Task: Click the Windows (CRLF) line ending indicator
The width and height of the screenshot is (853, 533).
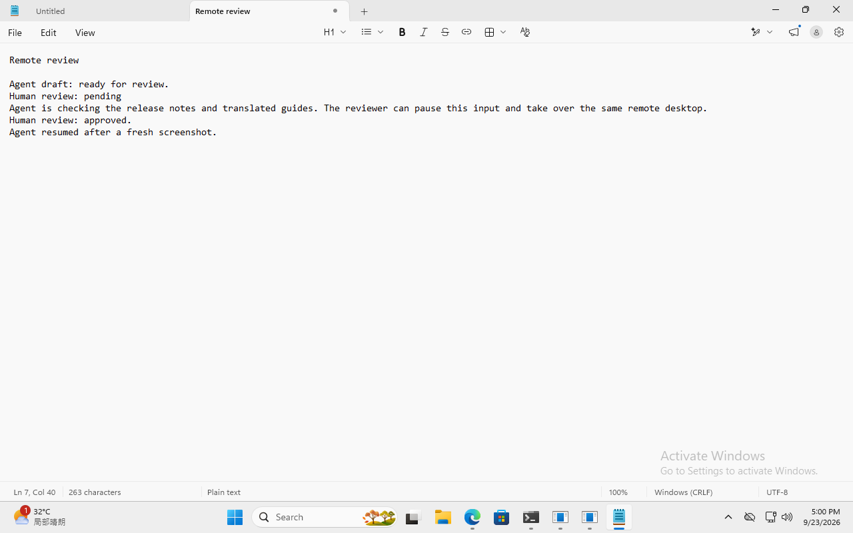Action: [683, 492]
